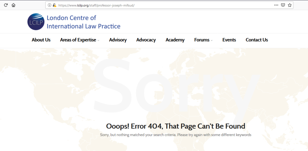Go to the browser home page

pos(14,5)
